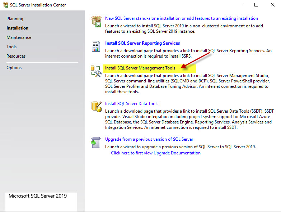This screenshot has height=212, width=281.
Task: Open the Options section
Action: click(14, 68)
